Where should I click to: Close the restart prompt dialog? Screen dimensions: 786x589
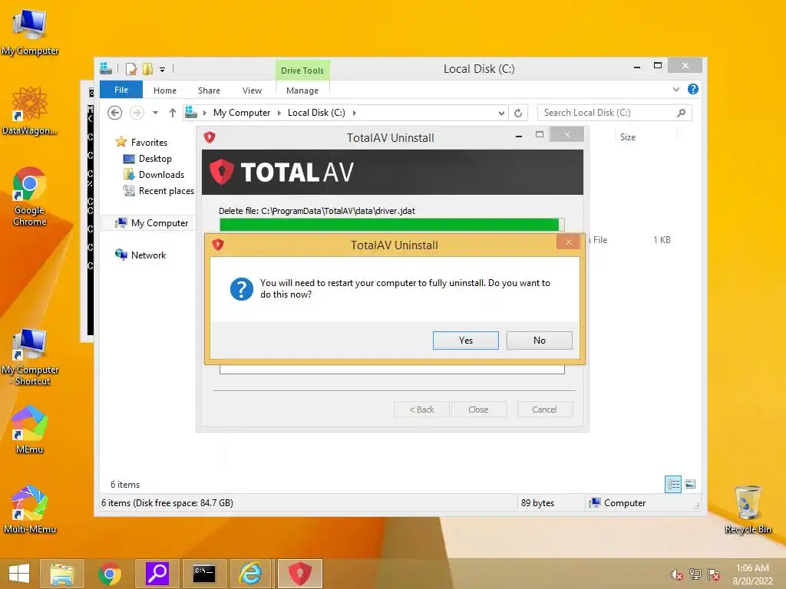[569, 242]
